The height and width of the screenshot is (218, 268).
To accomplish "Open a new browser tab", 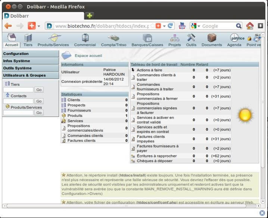I will click(90, 16).
